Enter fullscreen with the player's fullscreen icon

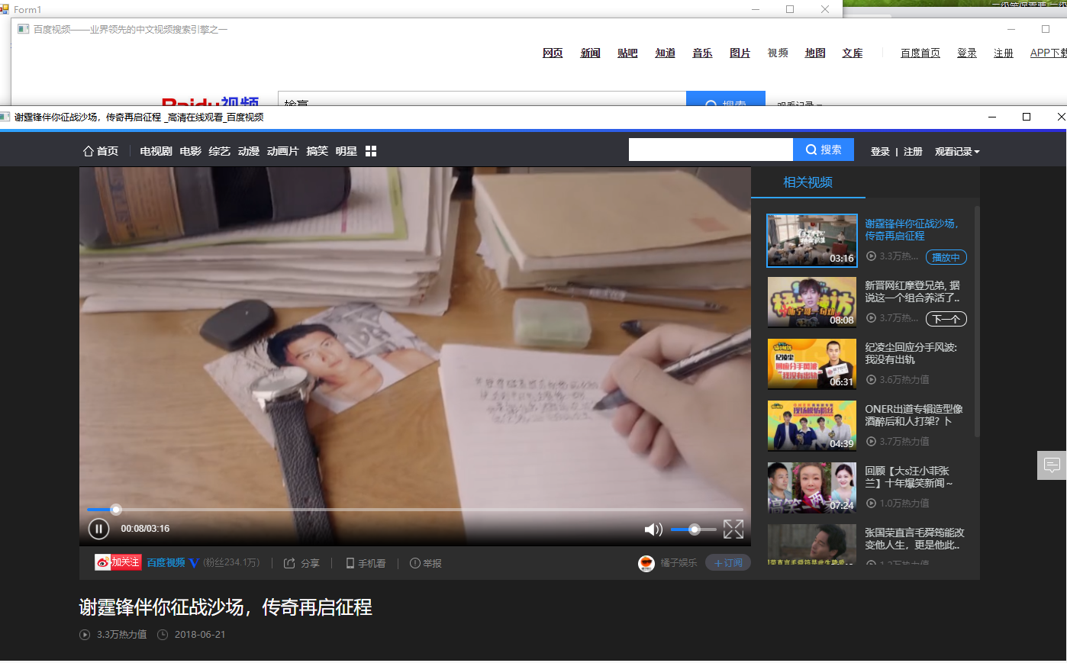(x=733, y=528)
